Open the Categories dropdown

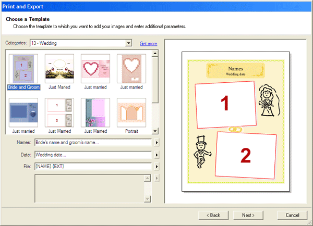(x=128, y=43)
